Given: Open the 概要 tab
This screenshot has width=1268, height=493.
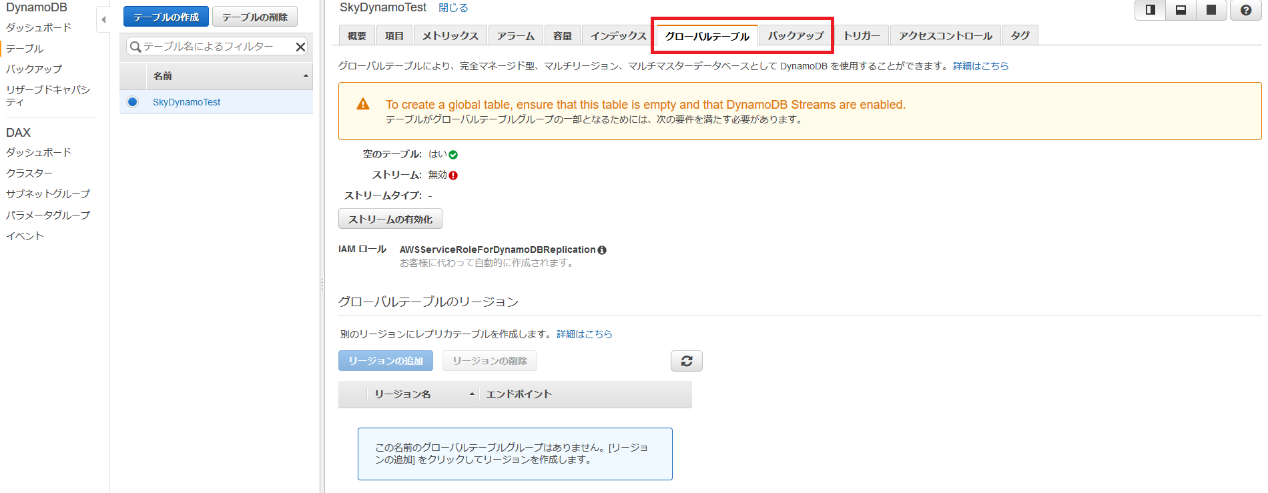Looking at the screenshot, I should click(357, 35).
